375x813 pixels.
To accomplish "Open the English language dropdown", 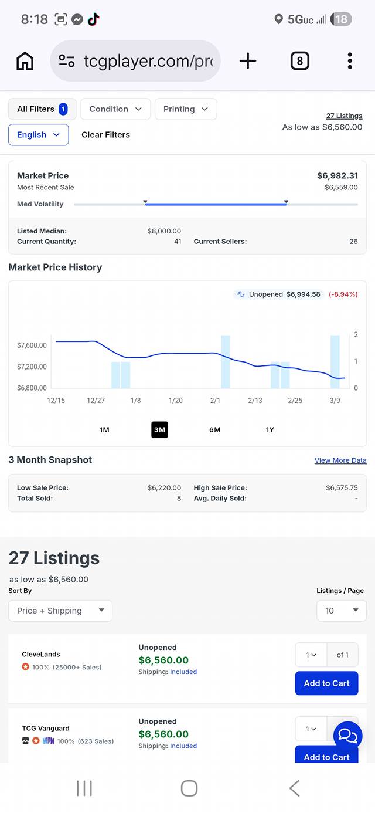I will point(38,135).
